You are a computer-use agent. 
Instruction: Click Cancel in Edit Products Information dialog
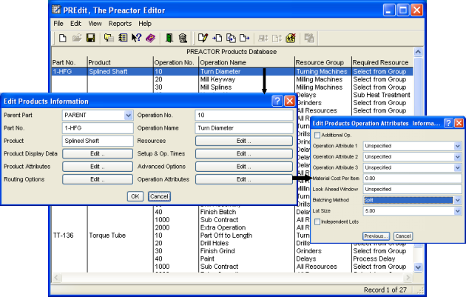(x=159, y=196)
